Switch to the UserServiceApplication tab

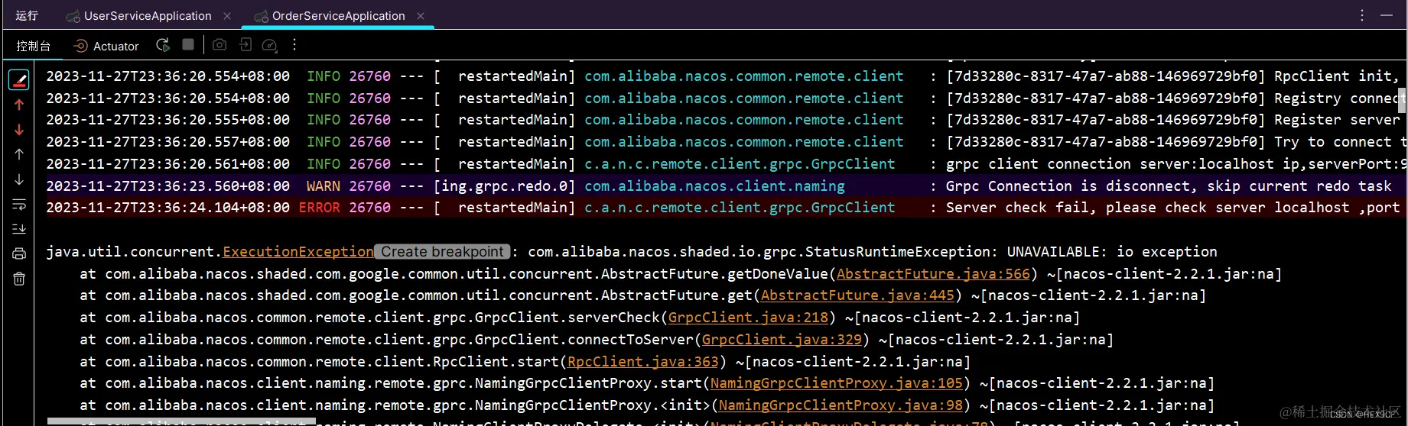click(148, 15)
